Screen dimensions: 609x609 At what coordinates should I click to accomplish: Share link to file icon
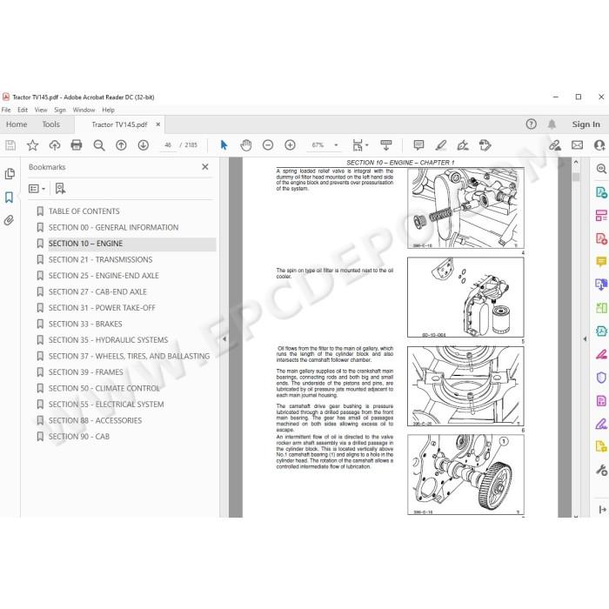click(x=555, y=145)
